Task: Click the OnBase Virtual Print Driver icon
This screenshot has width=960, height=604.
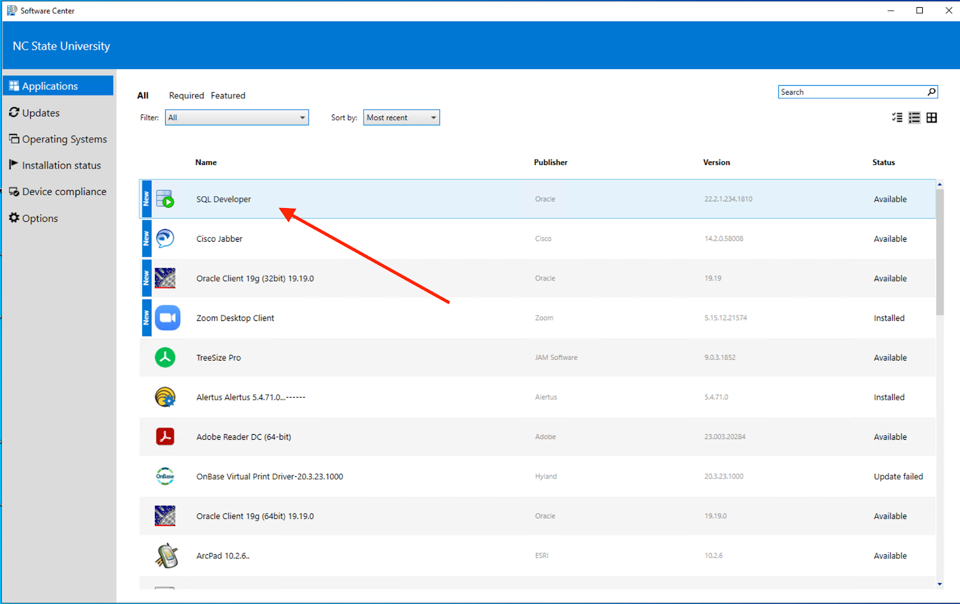Action: point(165,476)
